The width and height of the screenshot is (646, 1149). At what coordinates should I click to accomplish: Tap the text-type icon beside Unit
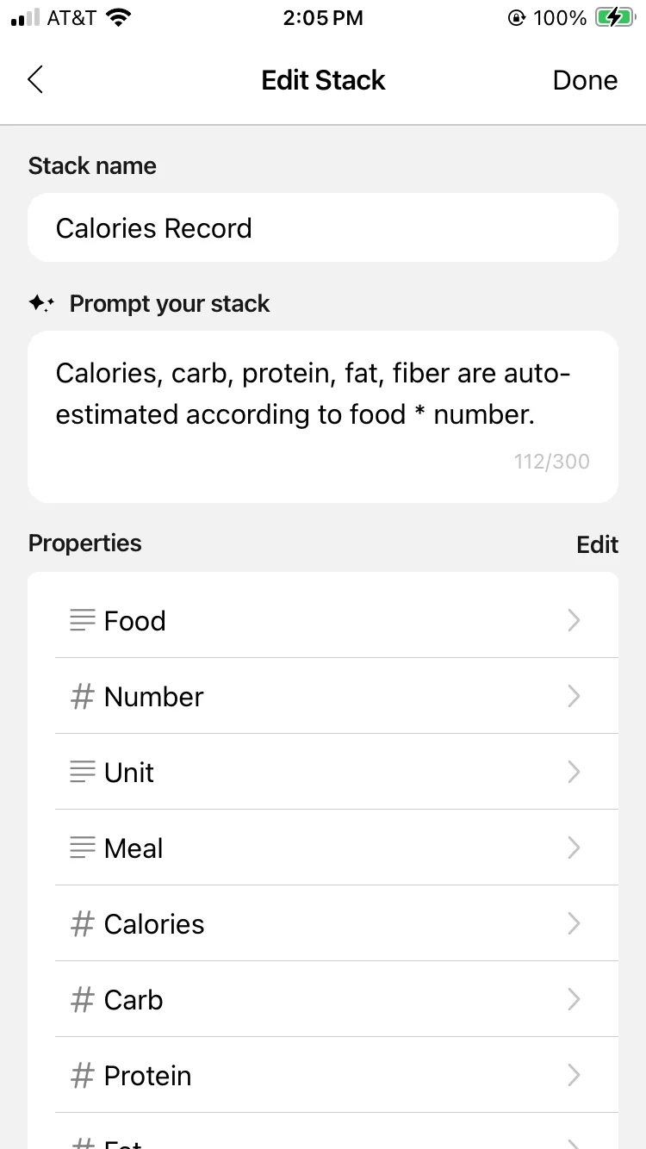[x=82, y=772]
